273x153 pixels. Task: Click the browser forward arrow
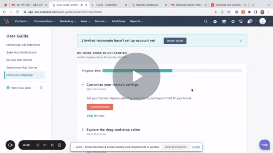point(11,12)
